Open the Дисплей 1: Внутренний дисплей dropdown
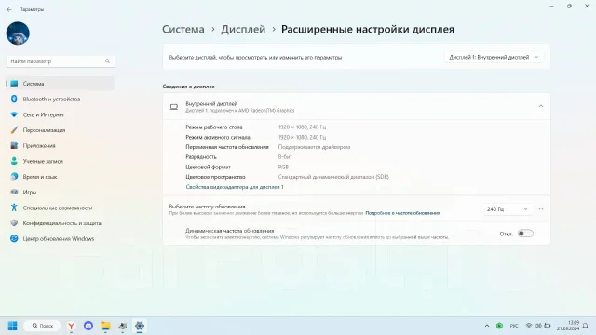Screen dimensions: 596x335 [494, 57]
